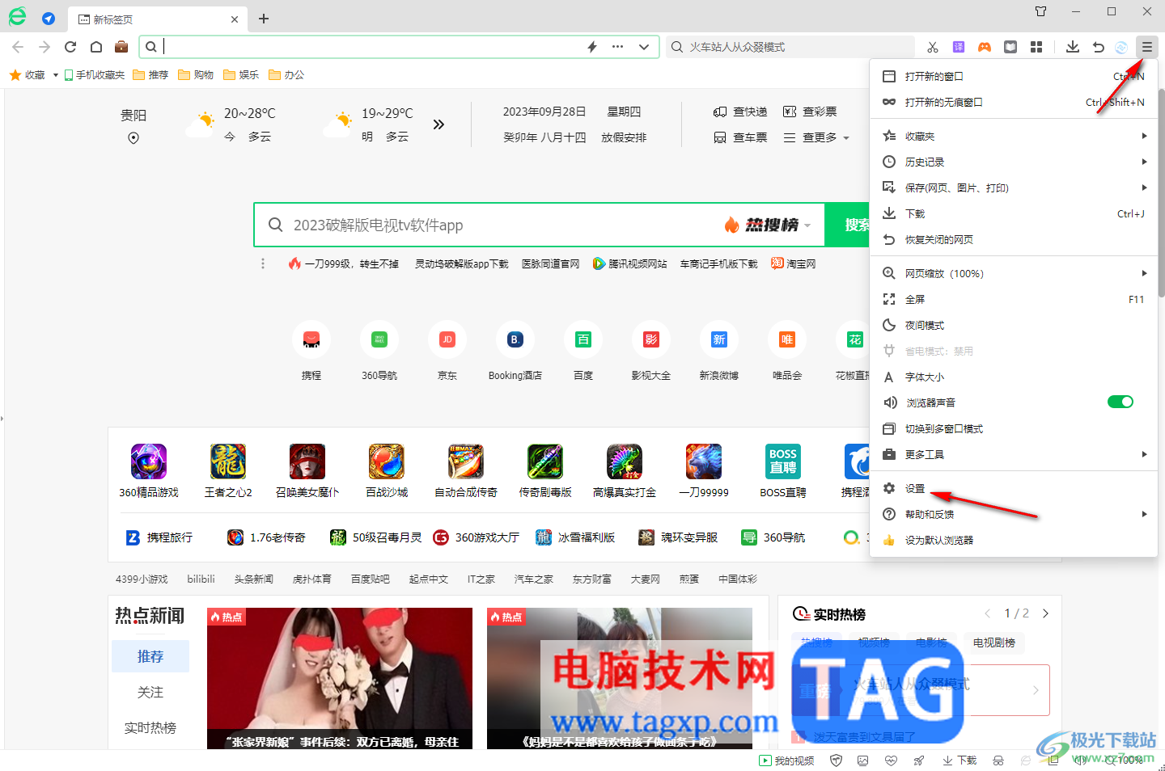Screen dimensions: 1165x771
Task: Click the location pin under 贵阳
Action: (x=133, y=138)
